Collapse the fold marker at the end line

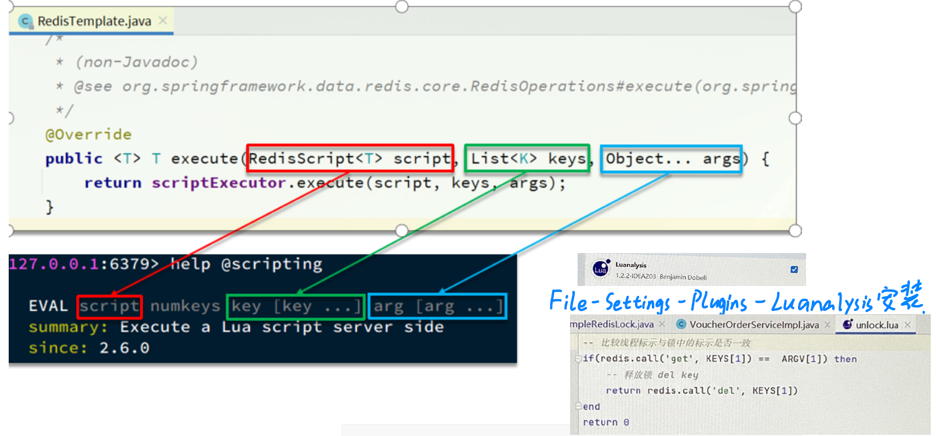[x=578, y=406]
